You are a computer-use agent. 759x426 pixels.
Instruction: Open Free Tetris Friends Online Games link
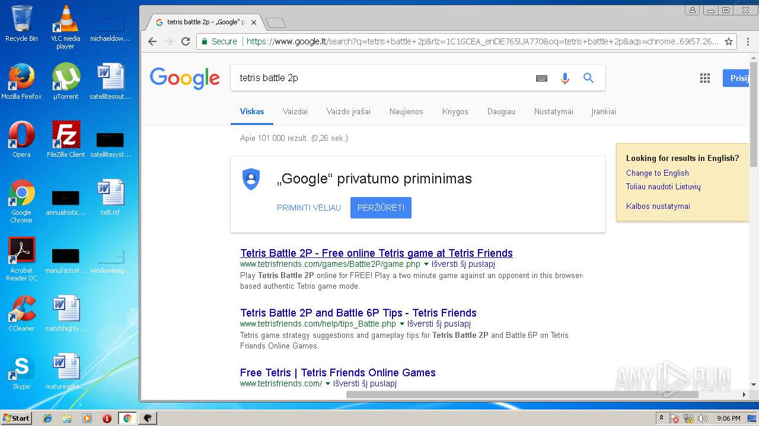pyautogui.click(x=338, y=373)
